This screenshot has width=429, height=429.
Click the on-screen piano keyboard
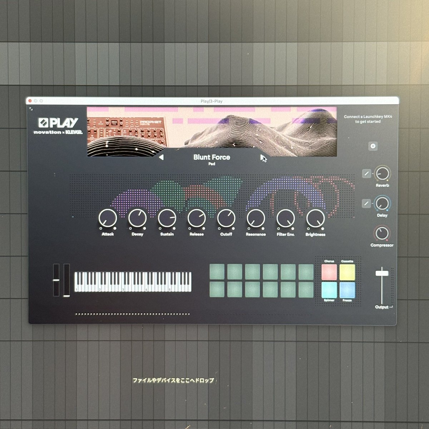[x=133, y=282]
